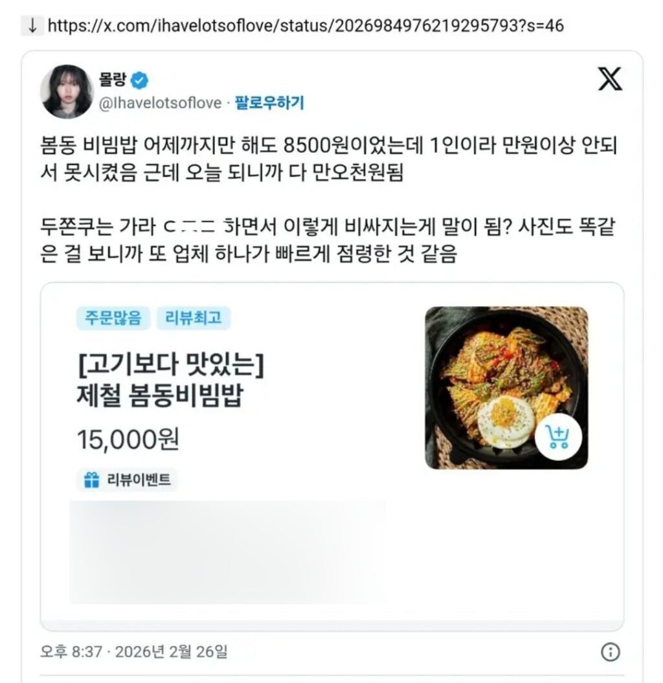The height and width of the screenshot is (683, 663).
Task: Open the 제철 봄동비빔밥 menu title
Action: (170, 379)
